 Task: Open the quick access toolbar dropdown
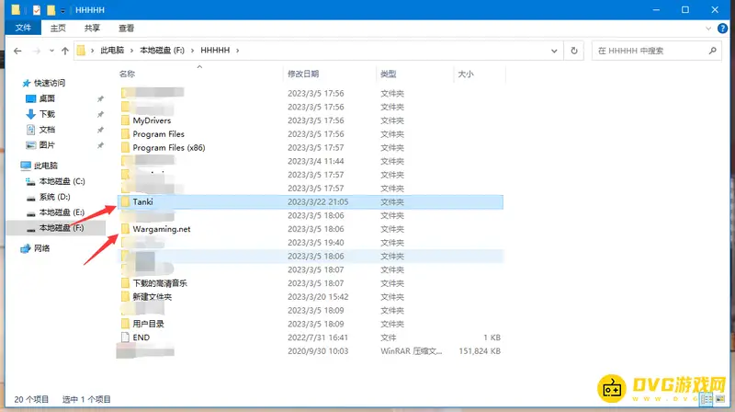point(62,10)
